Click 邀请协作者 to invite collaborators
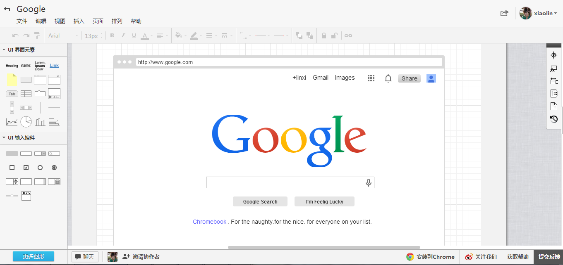The height and width of the screenshot is (265, 563). [x=141, y=257]
